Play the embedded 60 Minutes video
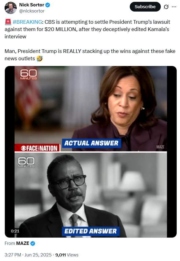This screenshot has width=180, height=261. click(91, 151)
